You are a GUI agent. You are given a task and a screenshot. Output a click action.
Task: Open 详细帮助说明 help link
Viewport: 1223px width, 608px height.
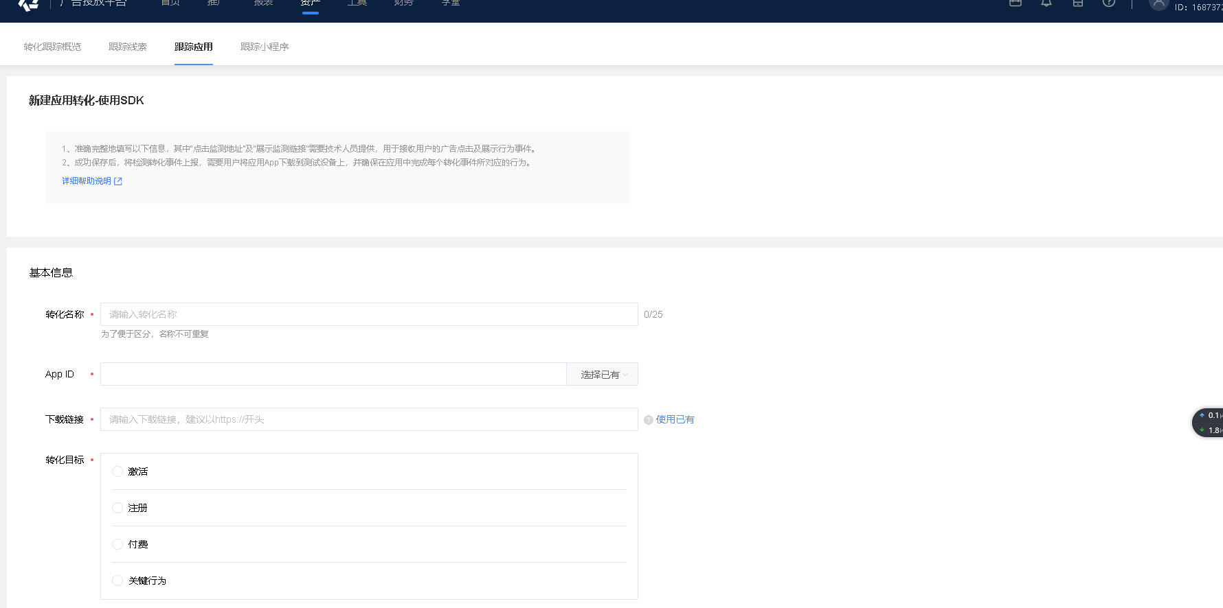pos(87,181)
